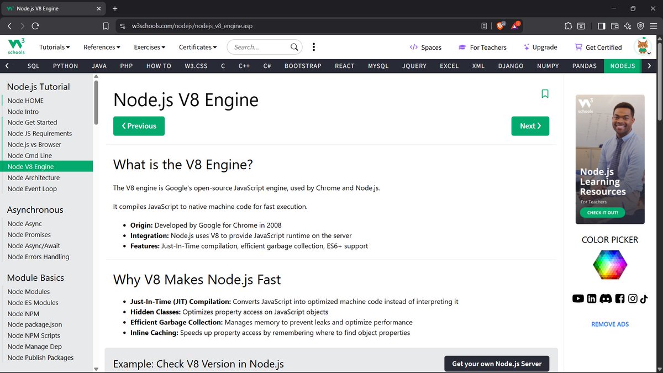Open the user avatar profile menu
Screen dimensions: 663x373
pos(643,47)
